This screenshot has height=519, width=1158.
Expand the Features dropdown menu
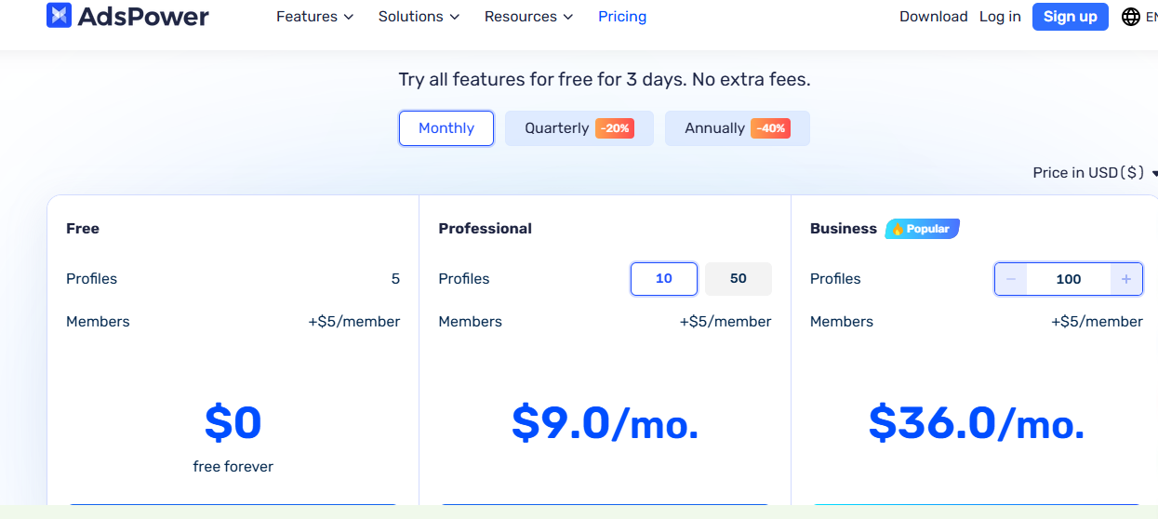[314, 17]
